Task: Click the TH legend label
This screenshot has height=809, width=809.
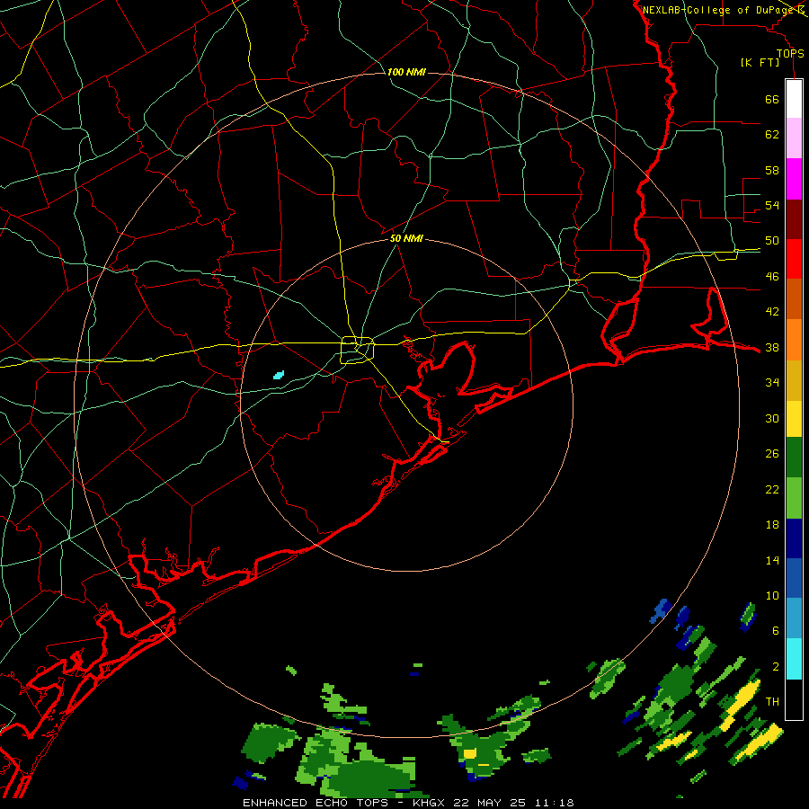Action: point(772,702)
